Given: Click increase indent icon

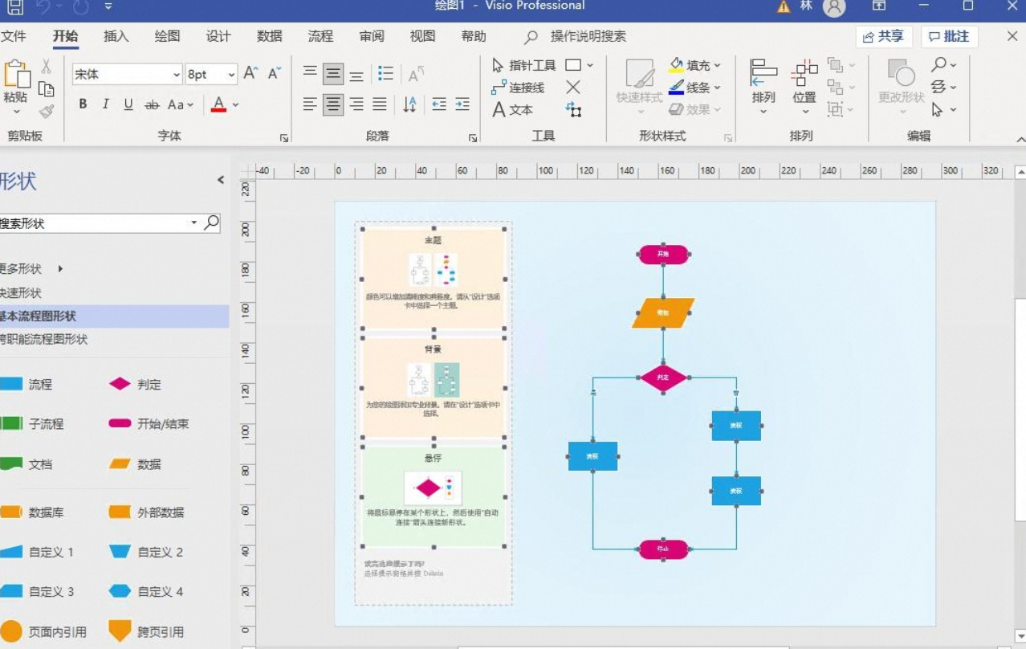Looking at the screenshot, I should tap(462, 104).
